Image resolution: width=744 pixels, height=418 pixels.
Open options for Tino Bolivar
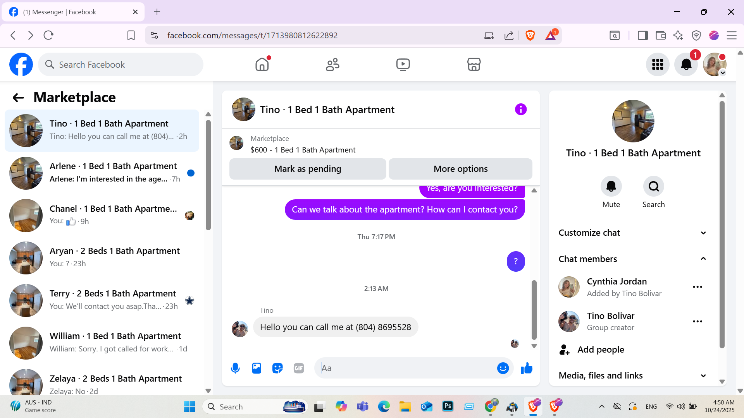point(697,322)
